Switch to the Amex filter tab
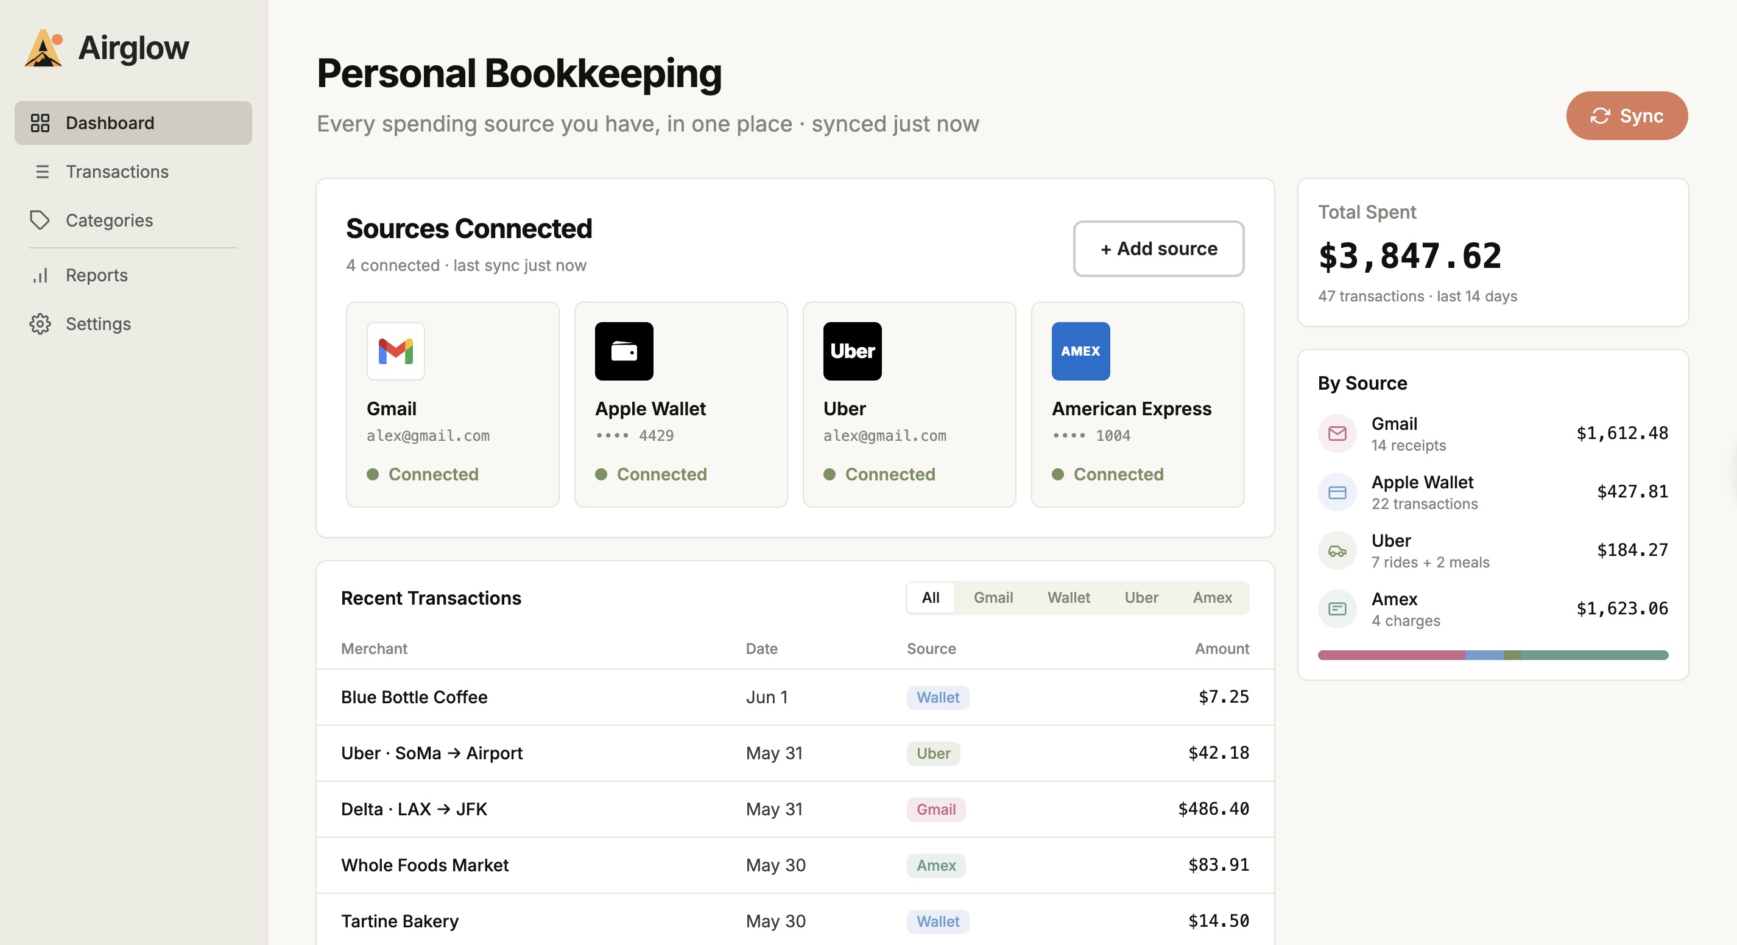 1212,597
